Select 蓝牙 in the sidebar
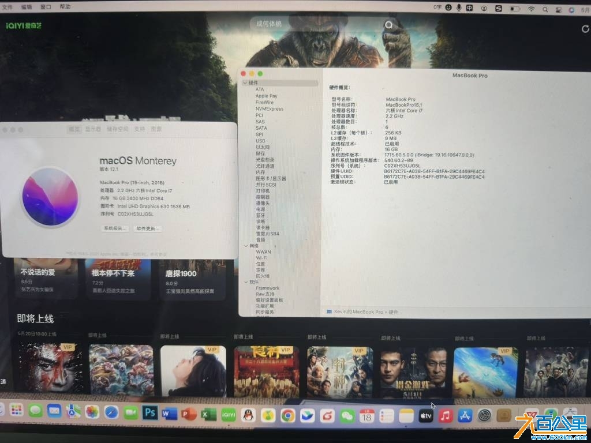Viewport: 591px width, 443px height. (x=260, y=216)
